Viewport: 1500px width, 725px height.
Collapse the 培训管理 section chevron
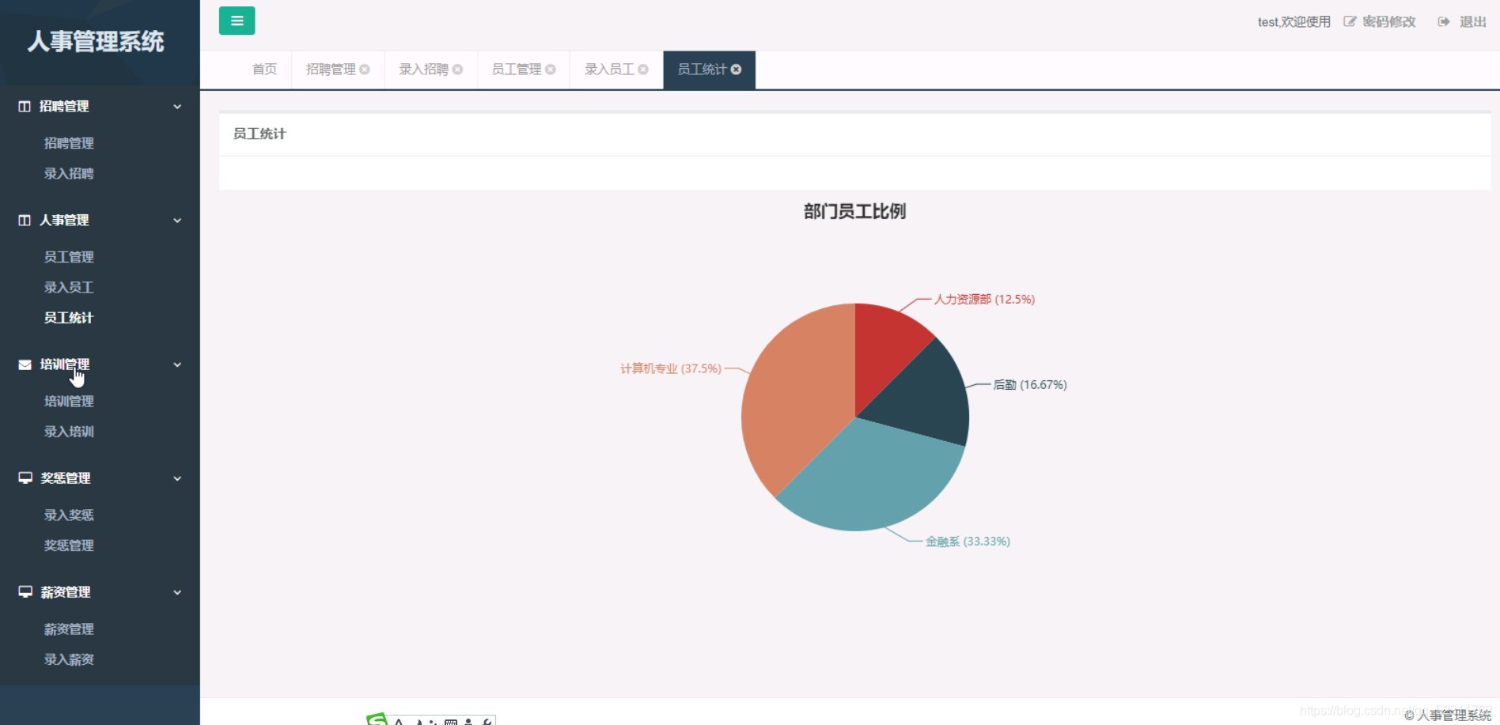coord(176,364)
